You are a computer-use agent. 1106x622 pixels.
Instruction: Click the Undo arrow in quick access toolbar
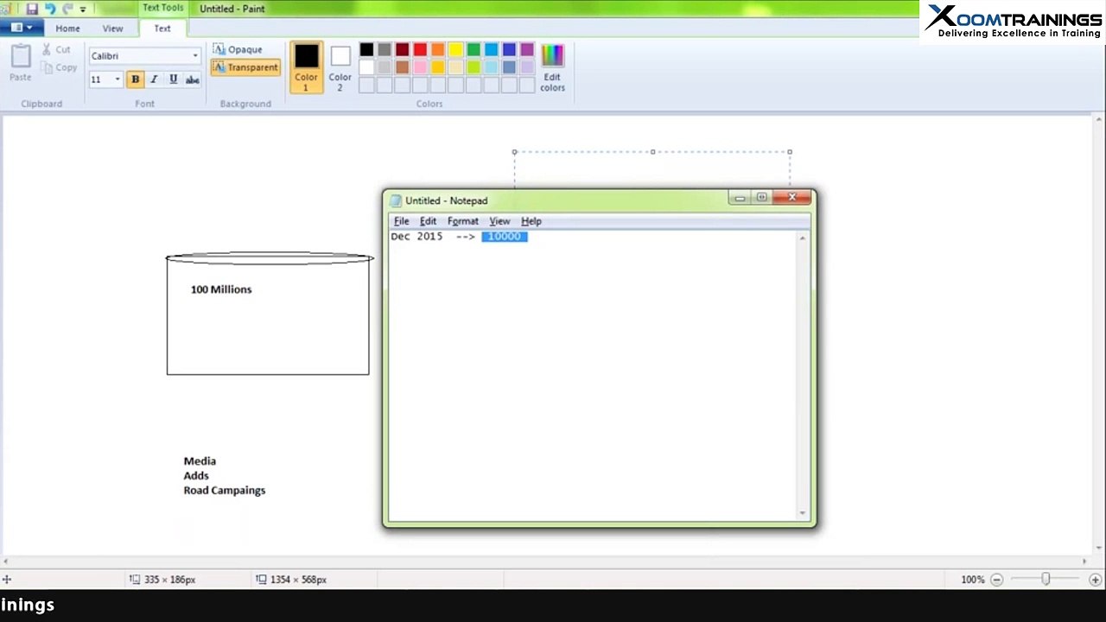tap(50, 9)
